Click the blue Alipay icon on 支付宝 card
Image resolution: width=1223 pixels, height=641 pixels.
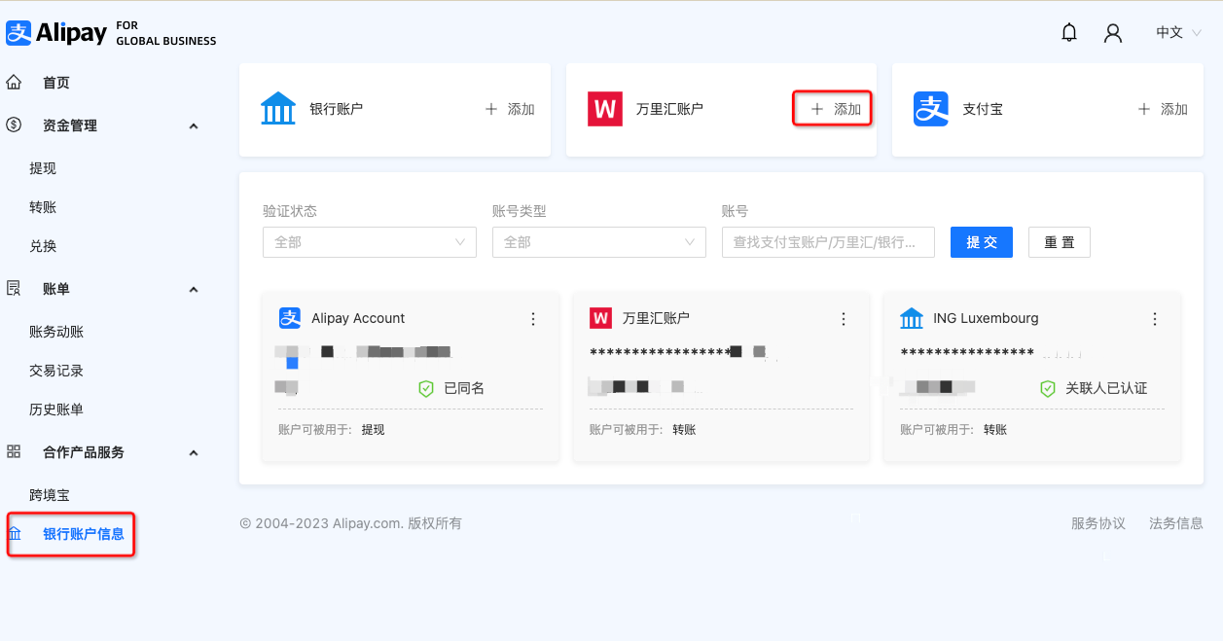pyautogui.click(x=931, y=109)
